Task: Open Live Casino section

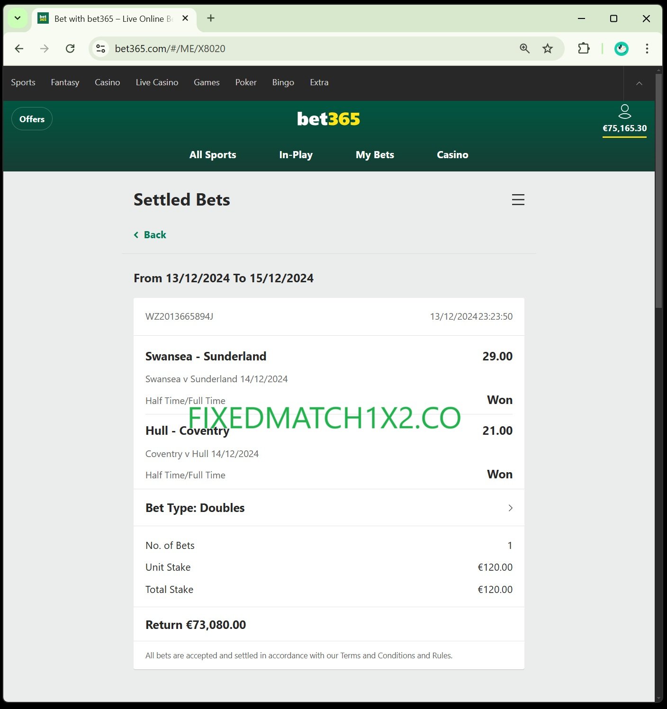Action: point(157,82)
